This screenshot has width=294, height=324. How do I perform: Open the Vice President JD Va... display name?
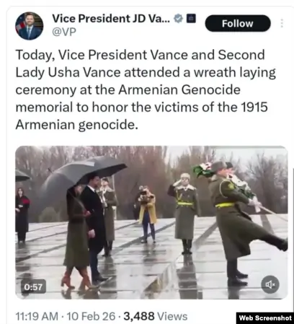click(x=111, y=19)
